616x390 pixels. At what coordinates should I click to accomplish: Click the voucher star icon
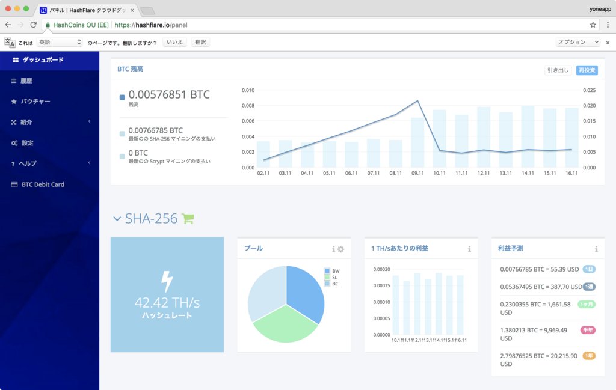tap(14, 101)
